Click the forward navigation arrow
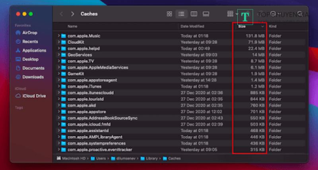The height and width of the screenshot is (170, 318). tap(72, 14)
